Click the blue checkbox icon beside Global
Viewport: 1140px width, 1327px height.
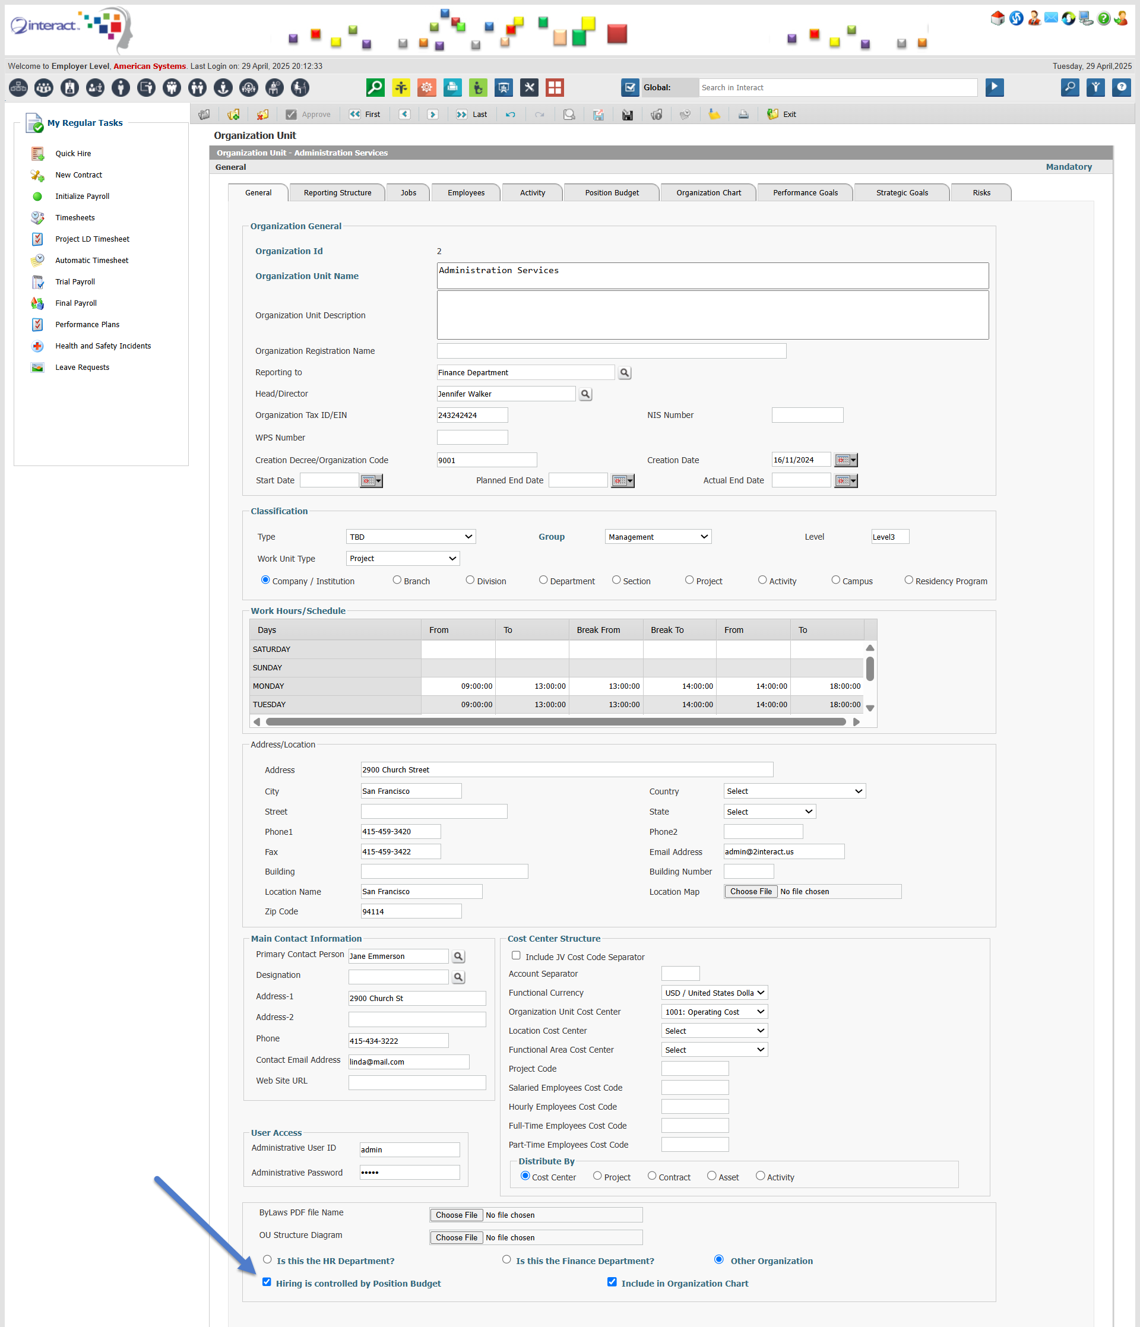(x=630, y=87)
